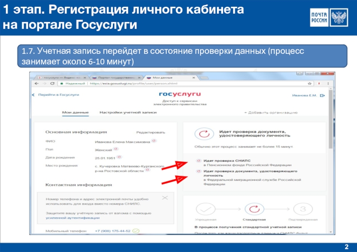Click the Упрощенная checkmark circle
The image size is (357, 252).
coord(206,209)
